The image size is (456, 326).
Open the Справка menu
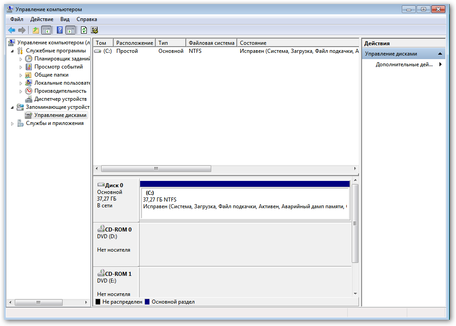[x=87, y=19]
